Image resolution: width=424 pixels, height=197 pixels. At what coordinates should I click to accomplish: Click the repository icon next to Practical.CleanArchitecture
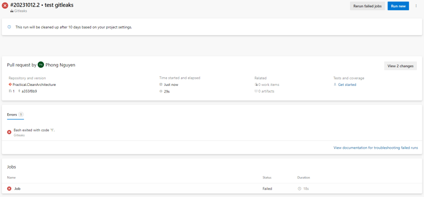point(10,85)
